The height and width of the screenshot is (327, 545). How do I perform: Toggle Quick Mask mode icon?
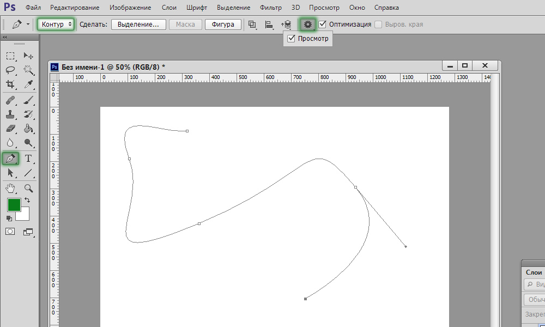10,232
